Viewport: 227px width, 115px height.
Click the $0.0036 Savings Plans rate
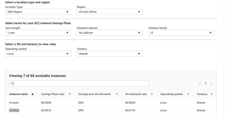[x=46, y=103]
